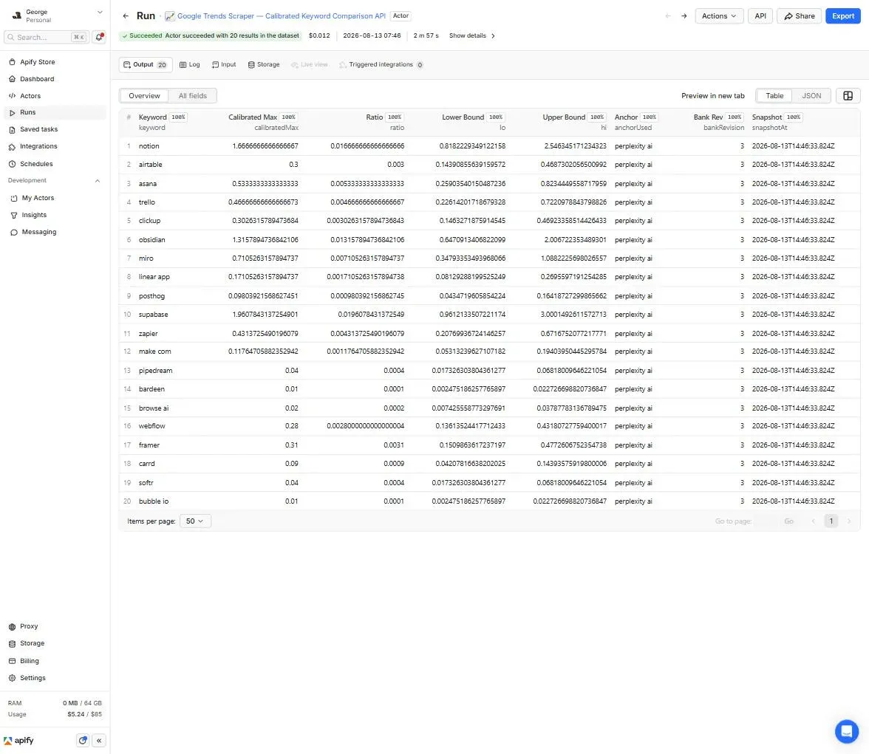869x754 pixels.
Task: Click the supabase keyword cell
Action: [153, 315]
